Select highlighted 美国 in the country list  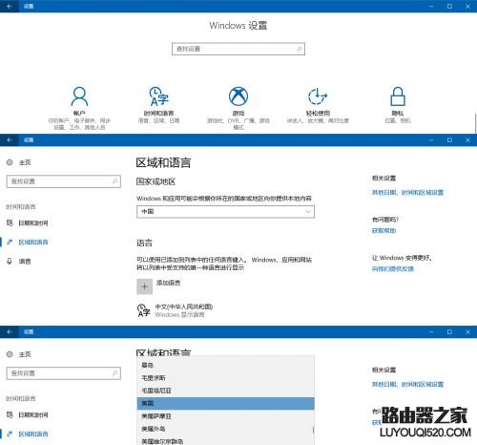[225, 403]
